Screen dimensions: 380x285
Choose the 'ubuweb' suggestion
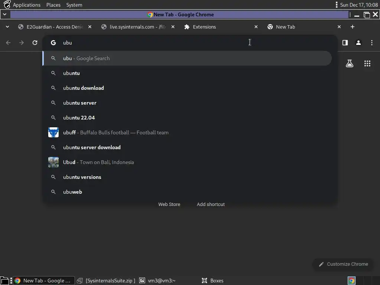tap(187, 192)
